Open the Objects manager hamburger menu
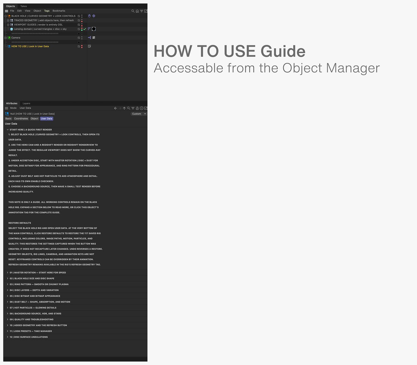The height and width of the screenshot is (365, 417). (x=6, y=11)
